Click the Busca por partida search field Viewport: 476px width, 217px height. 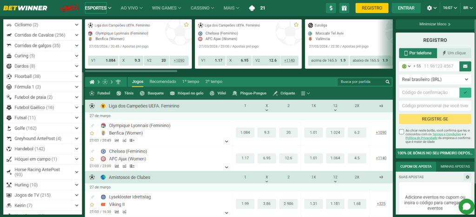pyautogui.click(x=361, y=82)
